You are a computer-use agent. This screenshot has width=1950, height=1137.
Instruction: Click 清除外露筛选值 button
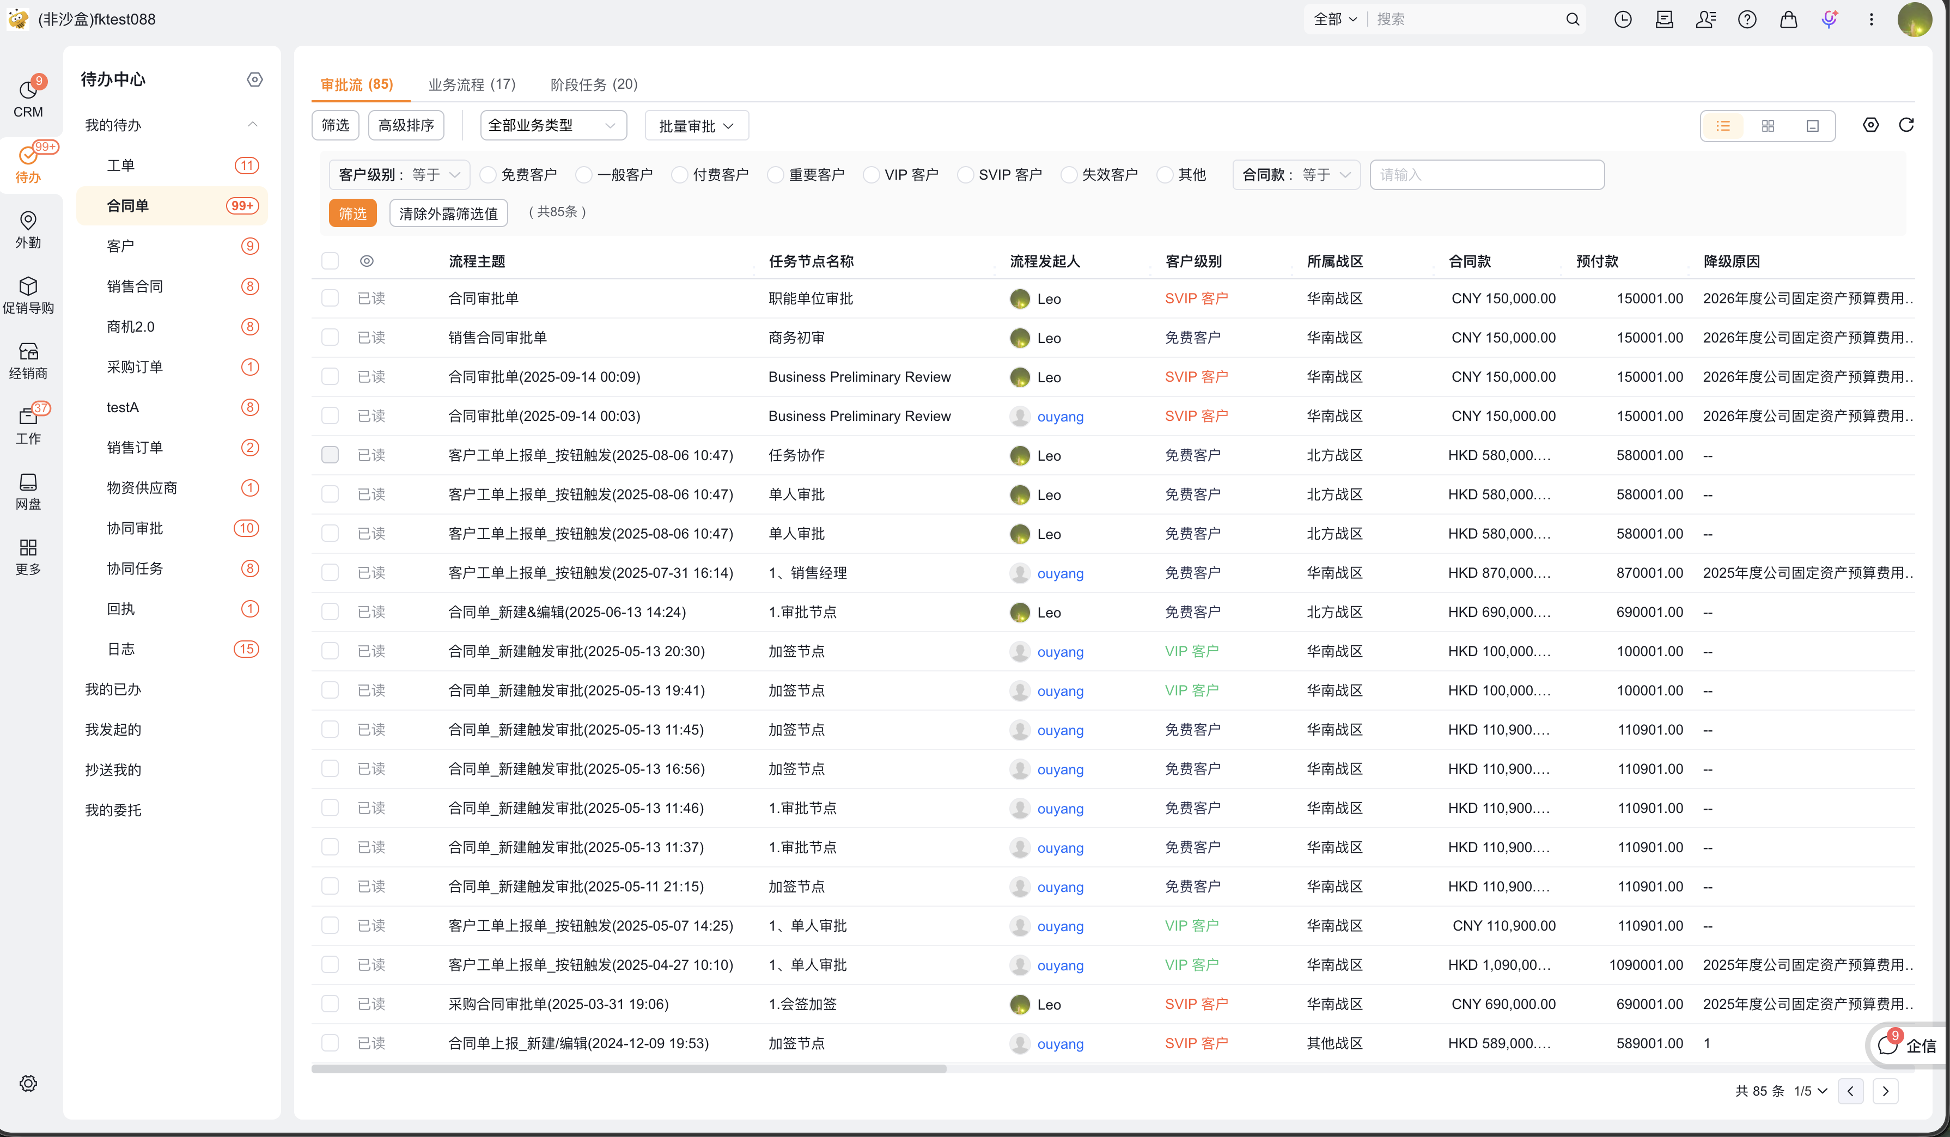pos(449,213)
